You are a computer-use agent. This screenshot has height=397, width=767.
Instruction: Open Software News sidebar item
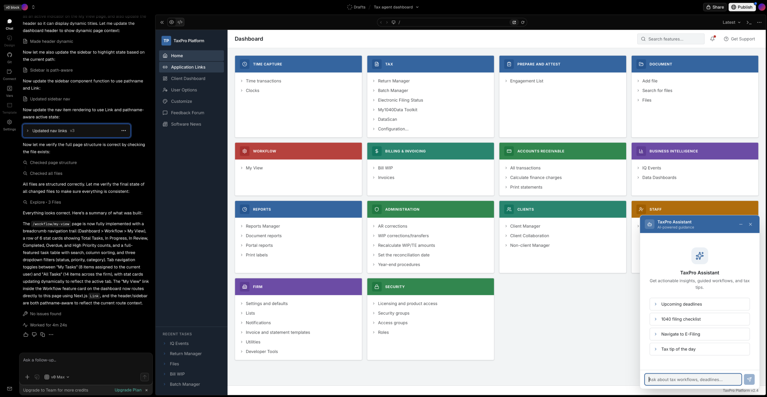point(186,124)
